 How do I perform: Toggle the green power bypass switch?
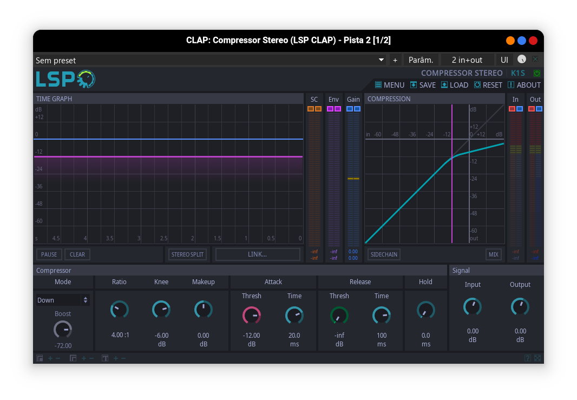(536, 73)
